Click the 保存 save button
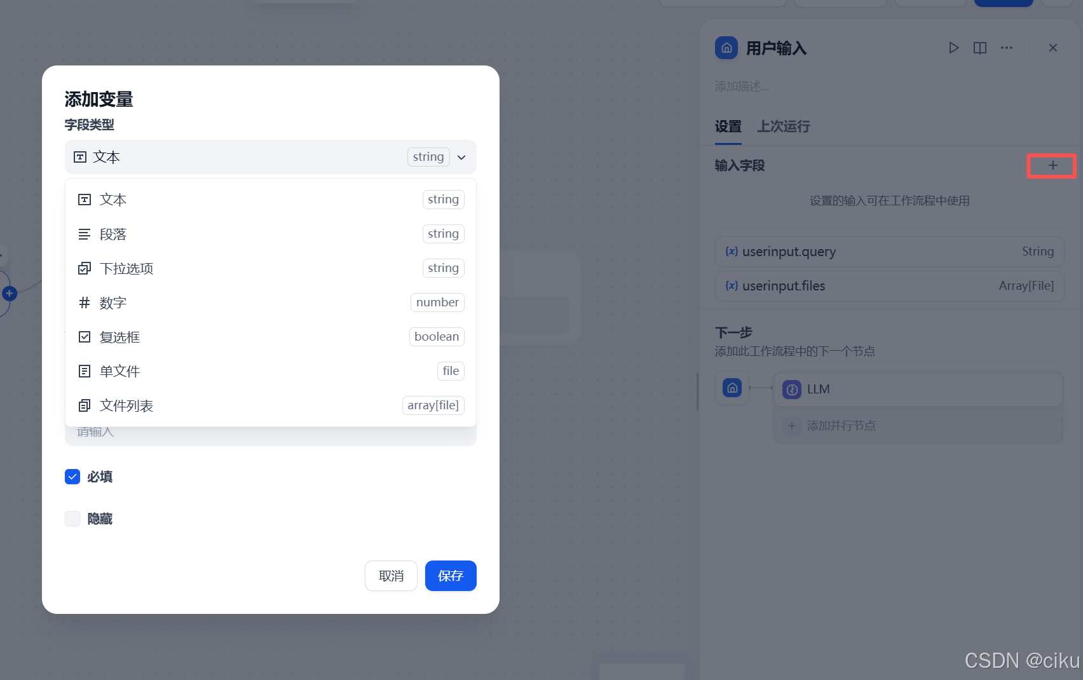This screenshot has width=1083, height=680. coord(451,576)
